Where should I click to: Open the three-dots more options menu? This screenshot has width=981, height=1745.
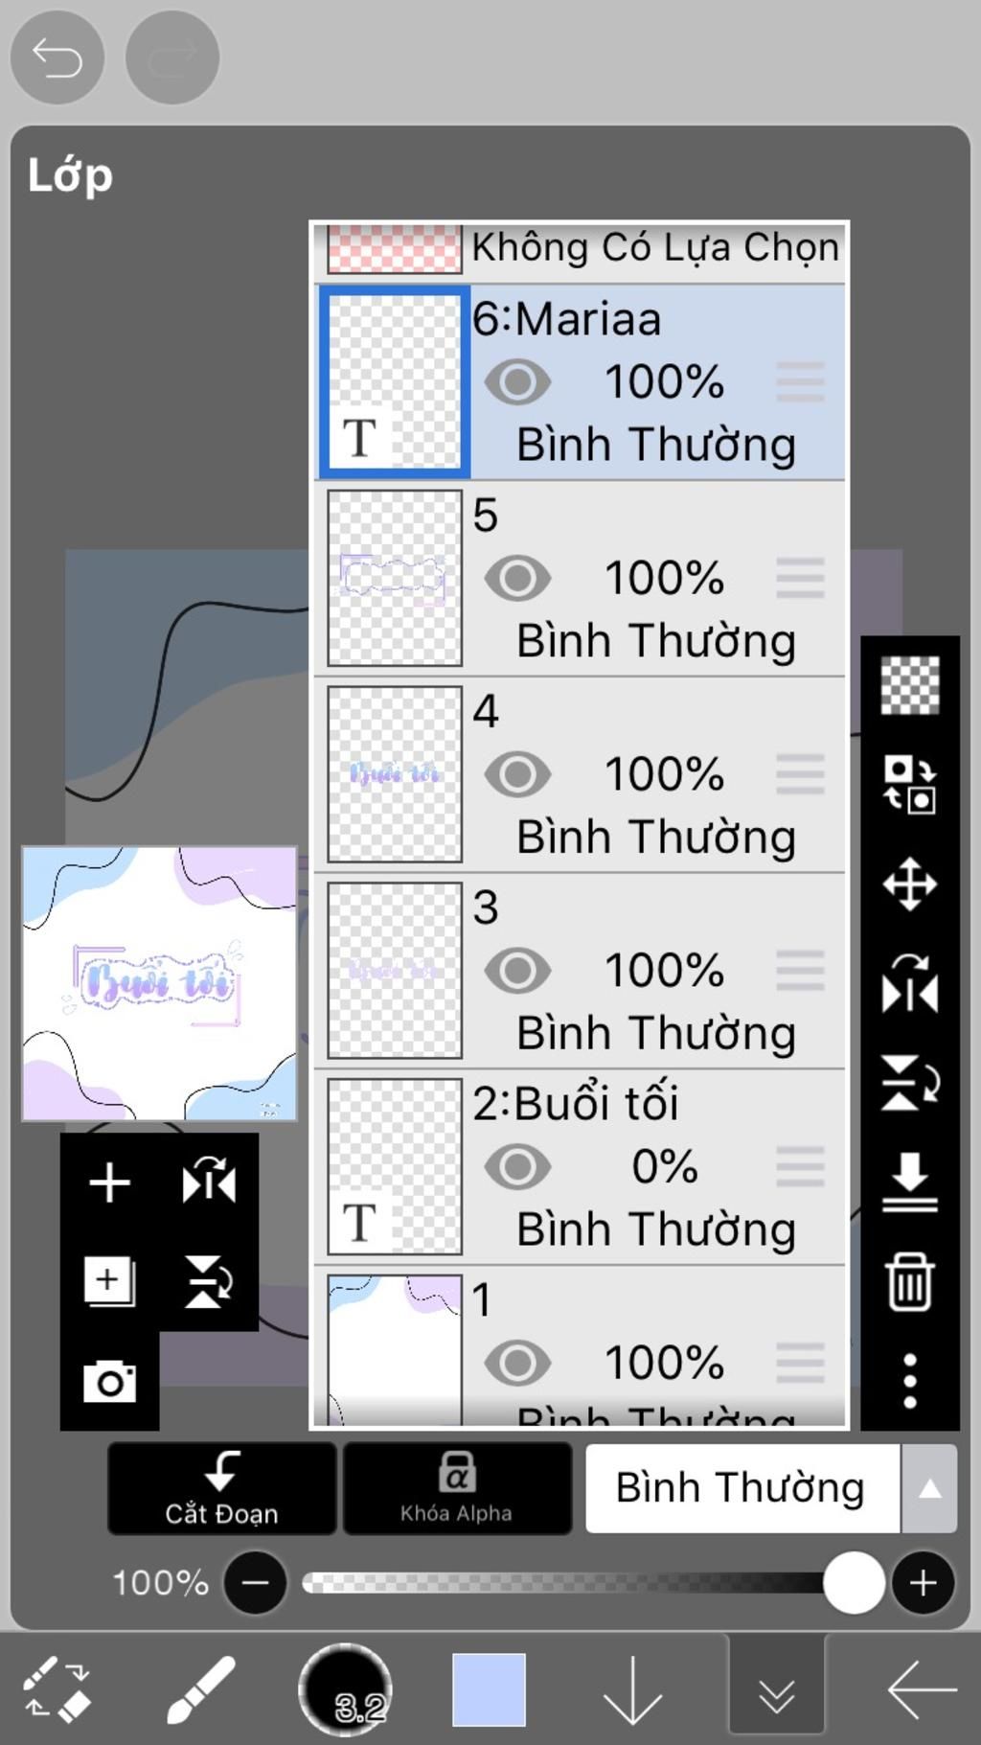coord(909,1381)
